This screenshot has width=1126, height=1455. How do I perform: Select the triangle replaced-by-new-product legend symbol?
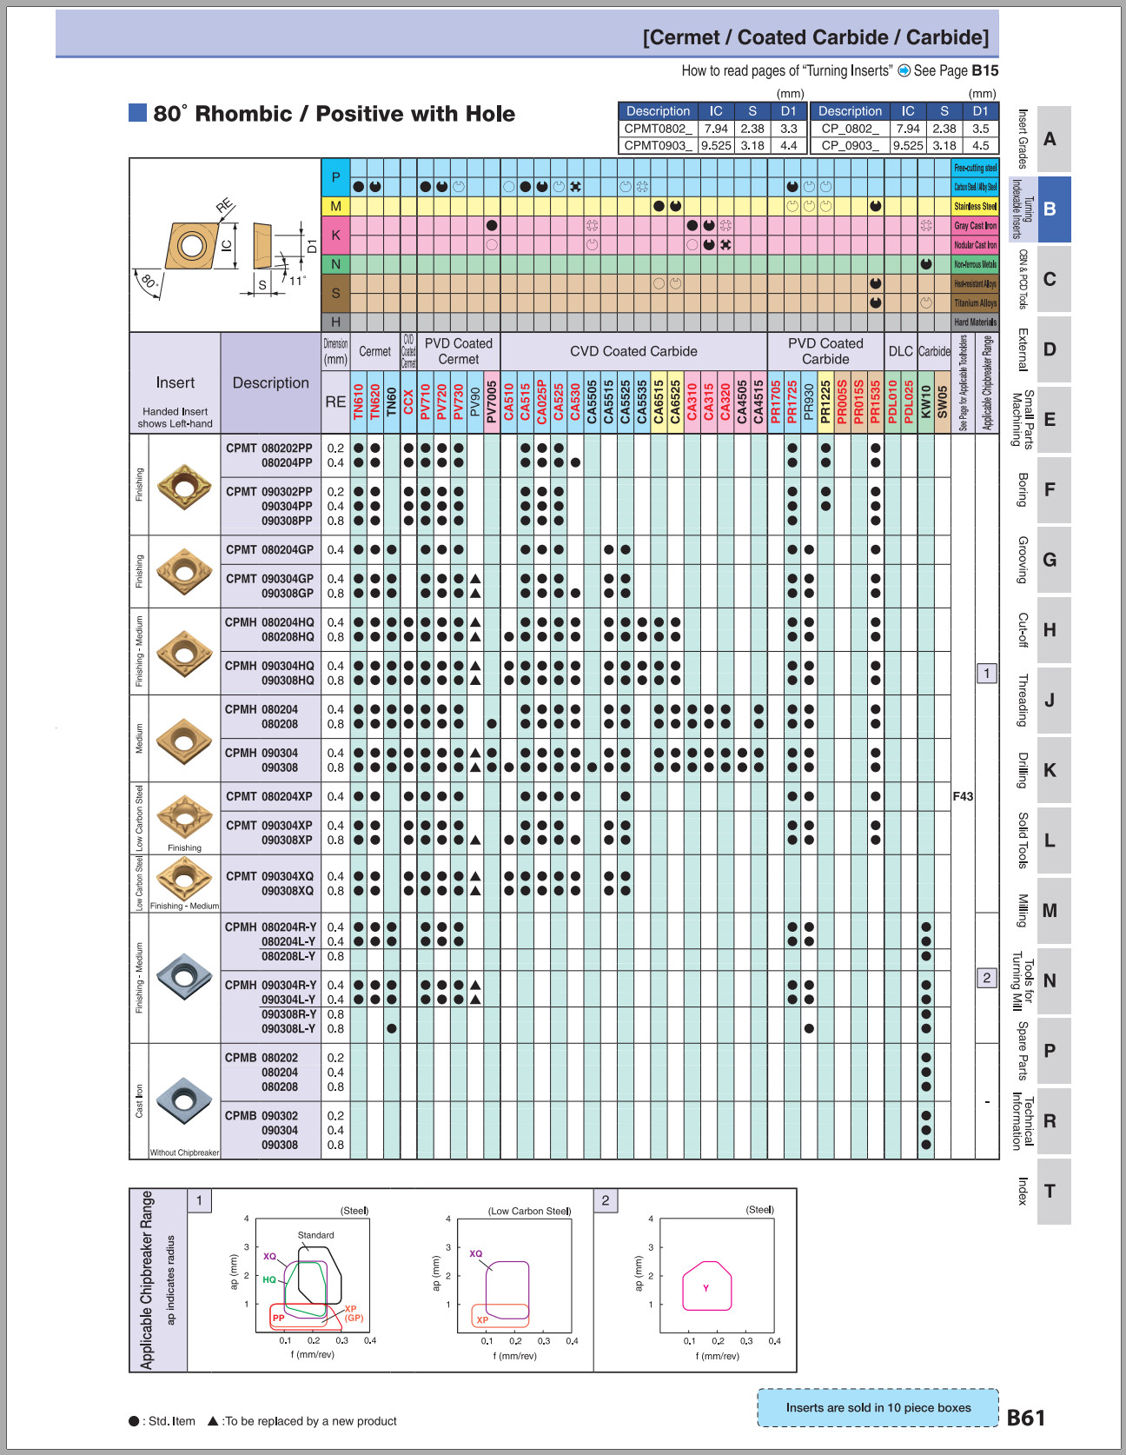pos(213,1421)
